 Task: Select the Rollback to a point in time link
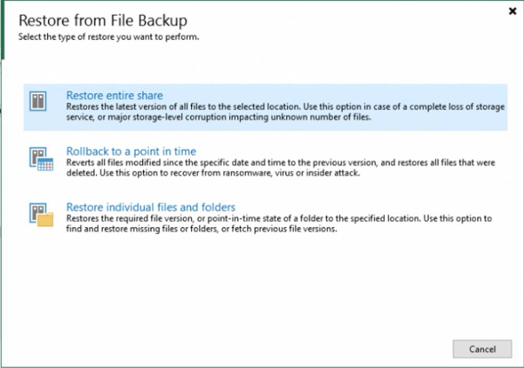(131, 151)
